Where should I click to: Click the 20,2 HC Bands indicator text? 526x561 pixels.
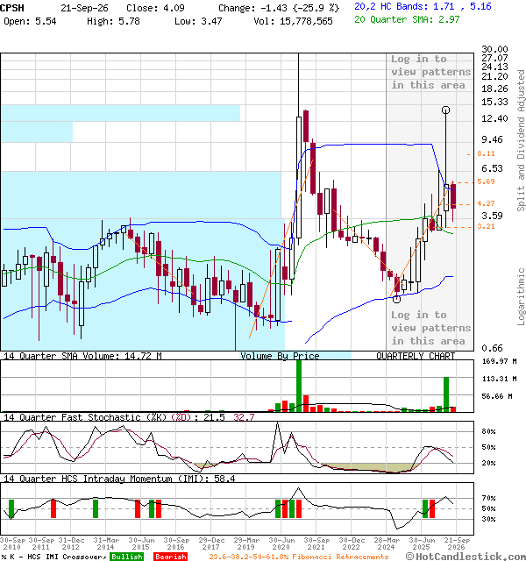click(423, 6)
